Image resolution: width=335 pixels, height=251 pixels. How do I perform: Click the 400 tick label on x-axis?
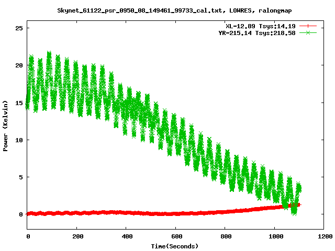[126, 236]
